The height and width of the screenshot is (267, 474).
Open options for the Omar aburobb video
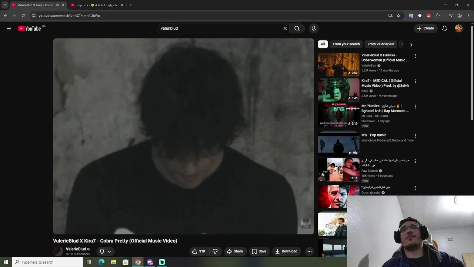415,188
